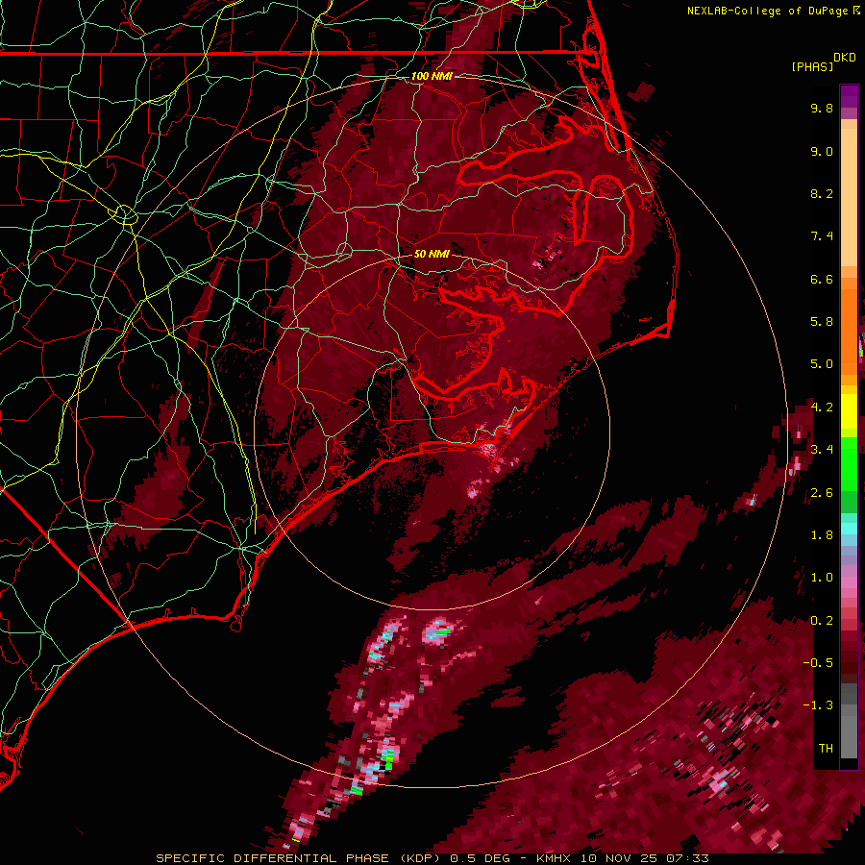
Task: Click the 100 NMI range ring label
Action: (x=432, y=76)
